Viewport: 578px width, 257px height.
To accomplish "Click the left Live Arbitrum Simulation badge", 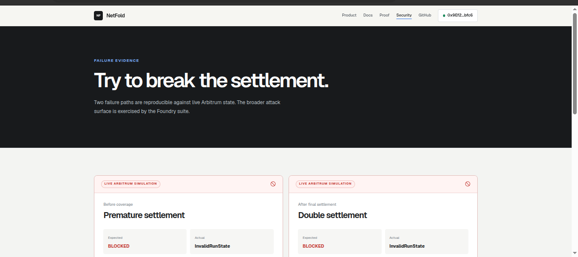I will 131,184.
